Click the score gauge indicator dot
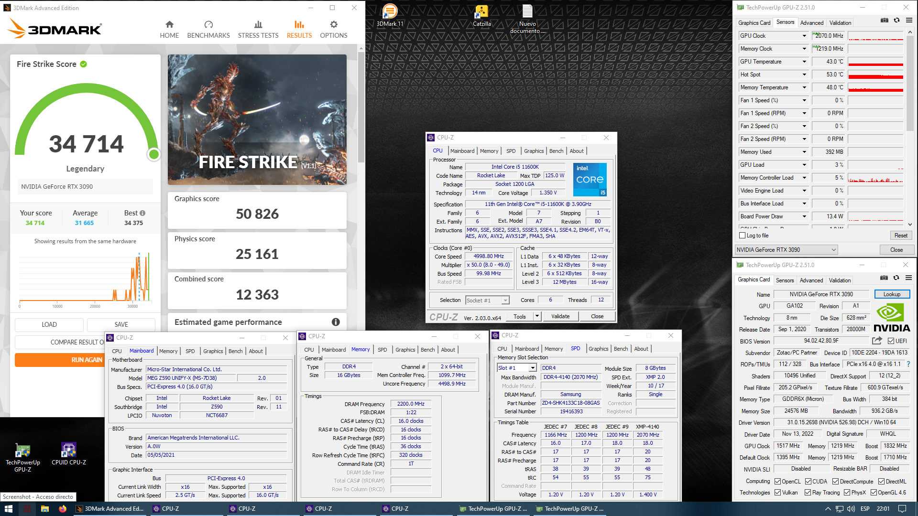 154,154
